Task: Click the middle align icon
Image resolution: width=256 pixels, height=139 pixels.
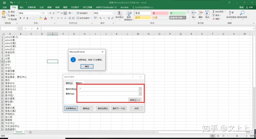Action: [x=62, y=13]
